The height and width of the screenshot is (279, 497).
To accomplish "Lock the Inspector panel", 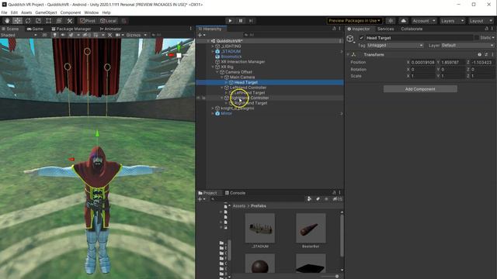I will click(487, 29).
